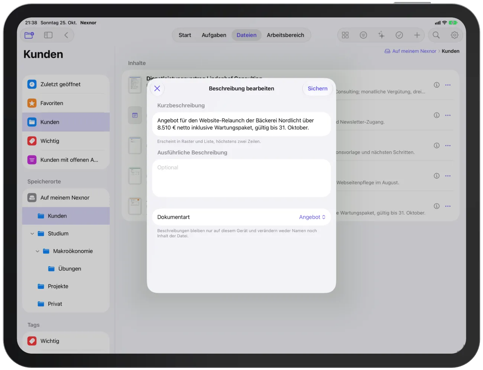Image resolution: width=483 pixels, height=370 pixels.
Task: Navigate to Auf meinem Nexnor breadcrumb
Action: coord(410,51)
